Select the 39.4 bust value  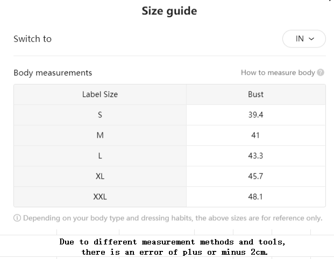(x=255, y=115)
